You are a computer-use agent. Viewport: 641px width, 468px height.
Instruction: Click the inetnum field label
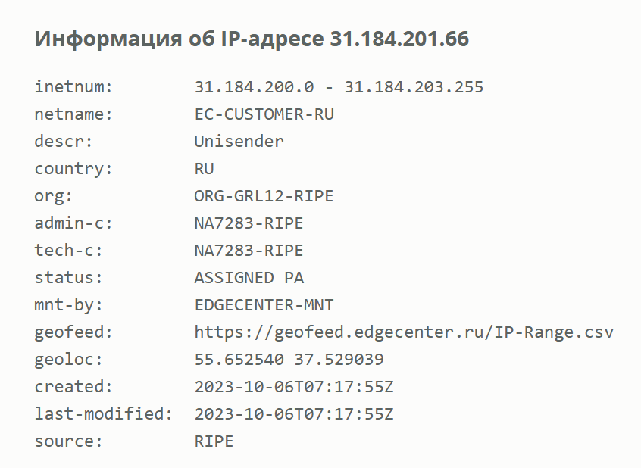click(73, 86)
